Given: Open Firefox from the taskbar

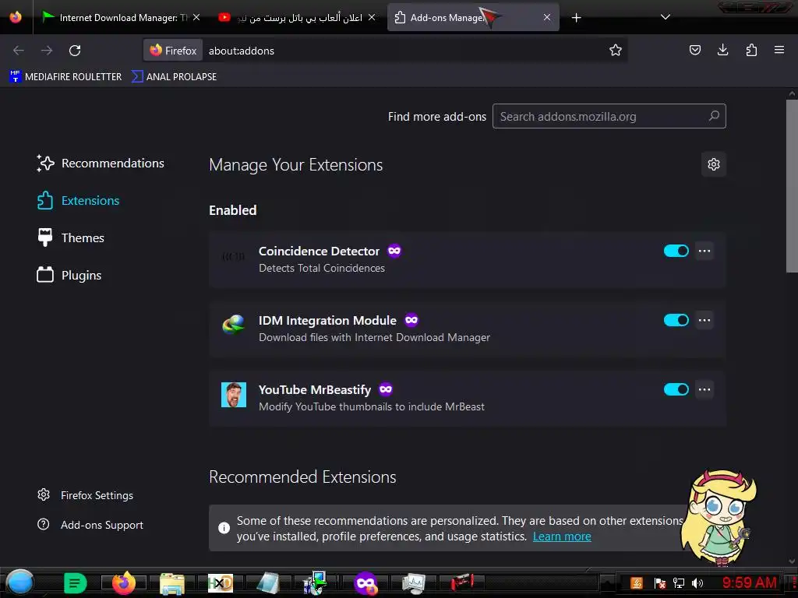Looking at the screenshot, I should [124, 583].
